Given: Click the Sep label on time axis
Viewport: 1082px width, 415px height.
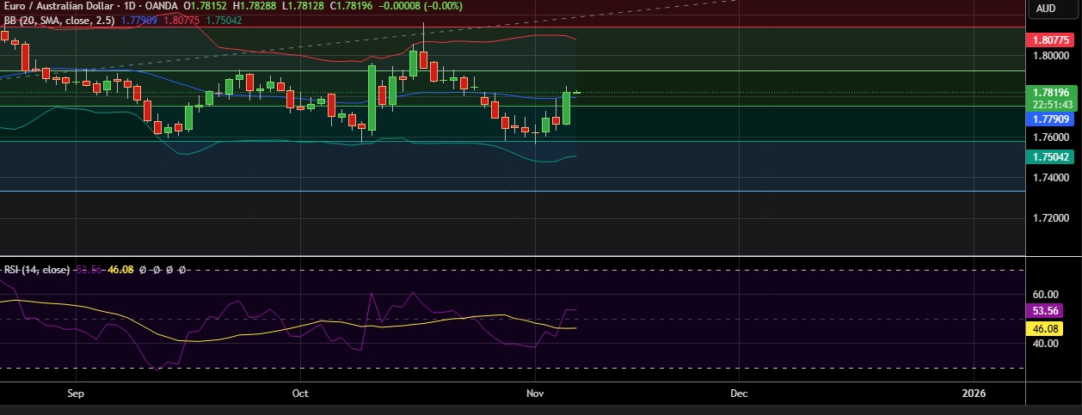Looking at the screenshot, I should click(76, 393).
